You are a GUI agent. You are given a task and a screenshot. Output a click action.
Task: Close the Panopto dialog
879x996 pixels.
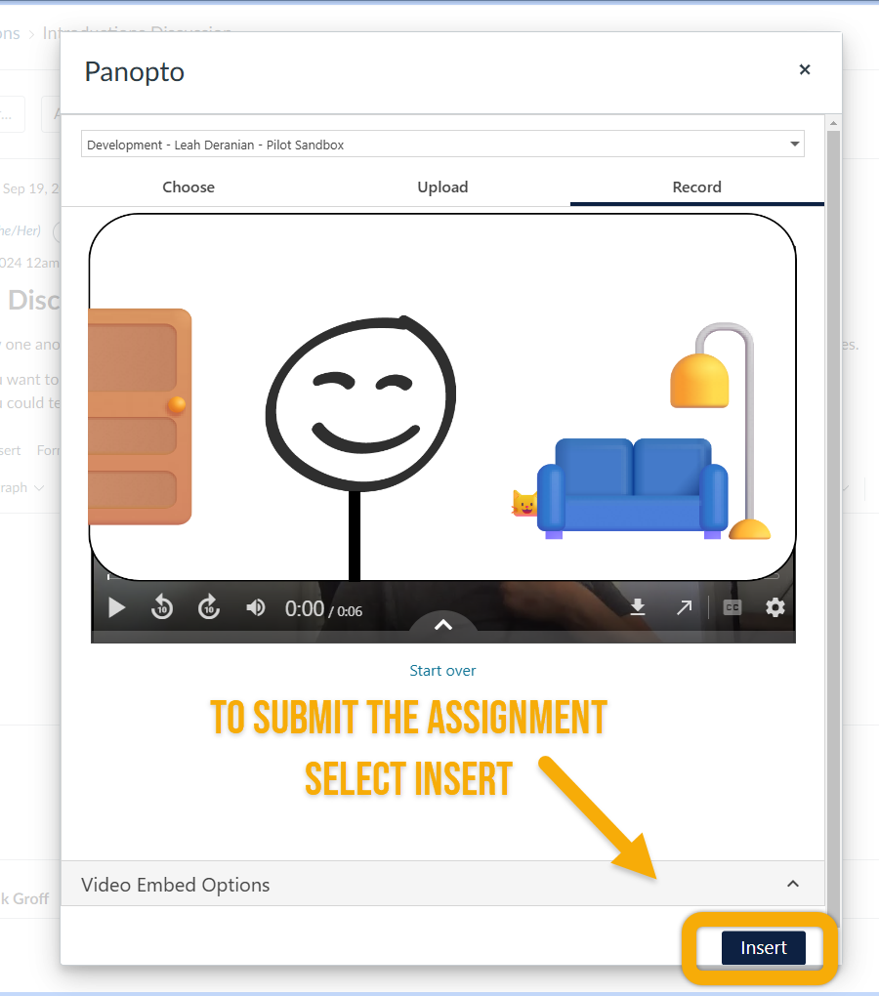[805, 69]
